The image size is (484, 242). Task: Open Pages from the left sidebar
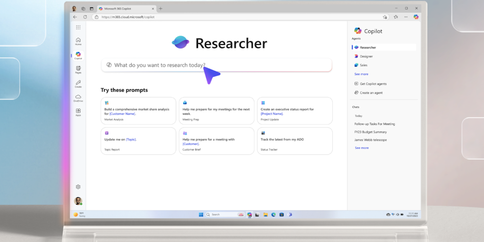(x=78, y=70)
